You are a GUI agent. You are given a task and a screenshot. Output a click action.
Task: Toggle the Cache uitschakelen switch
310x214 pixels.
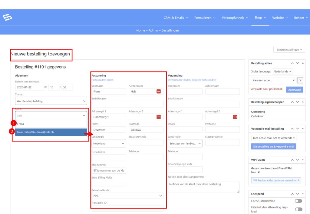click(x=298, y=201)
